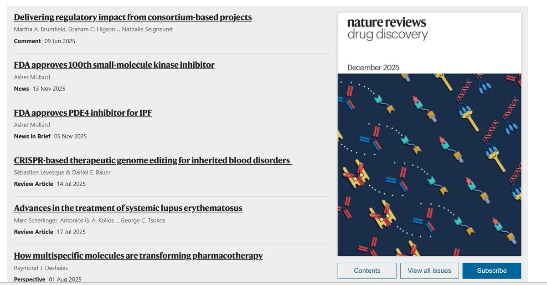Click the 'Perspective' article type label
The width and height of the screenshot is (547, 285).
pyautogui.click(x=30, y=279)
